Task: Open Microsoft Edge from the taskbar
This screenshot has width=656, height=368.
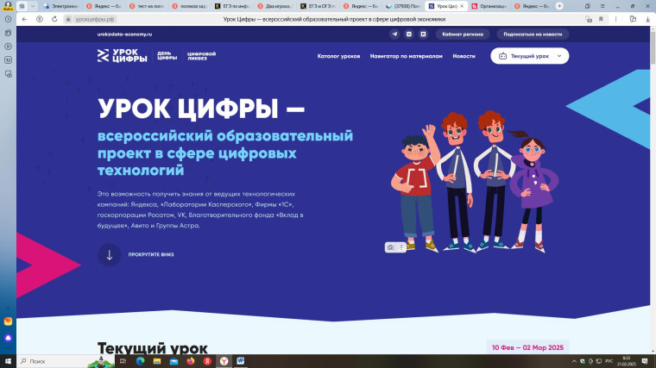Action: (140, 361)
